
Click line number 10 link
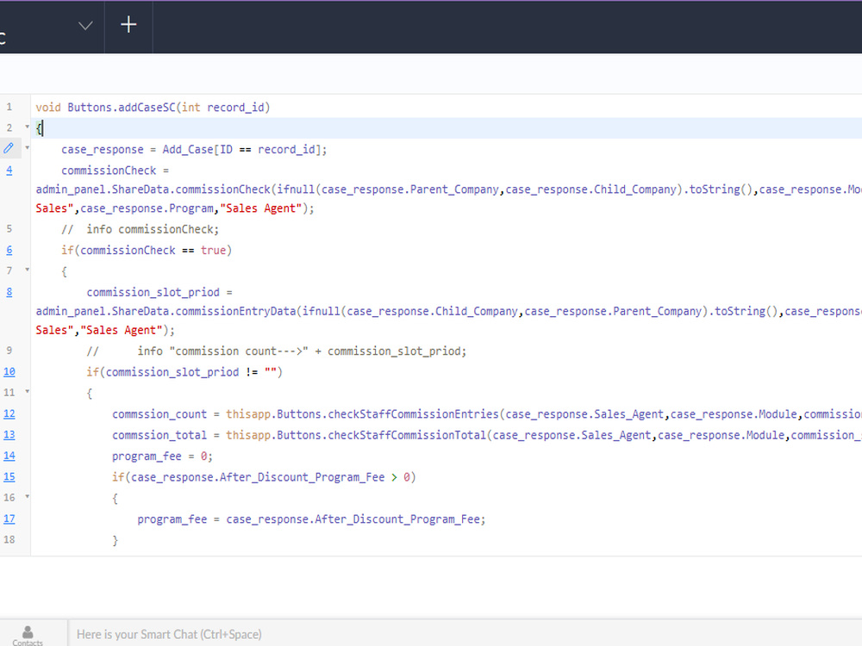click(x=9, y=372)
